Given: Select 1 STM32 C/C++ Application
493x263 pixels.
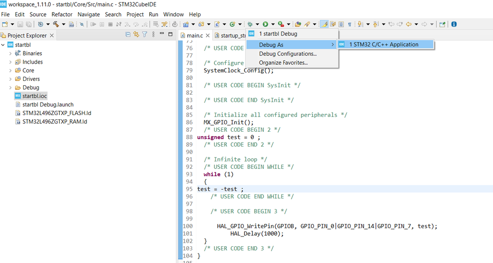Looking at the screenshot, I should [x=385, y=44].
